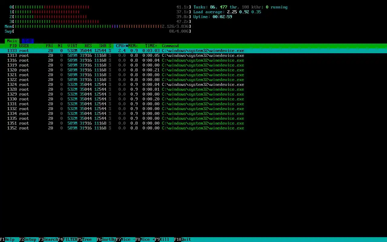Open F1 Help

(x=10, y=239)
